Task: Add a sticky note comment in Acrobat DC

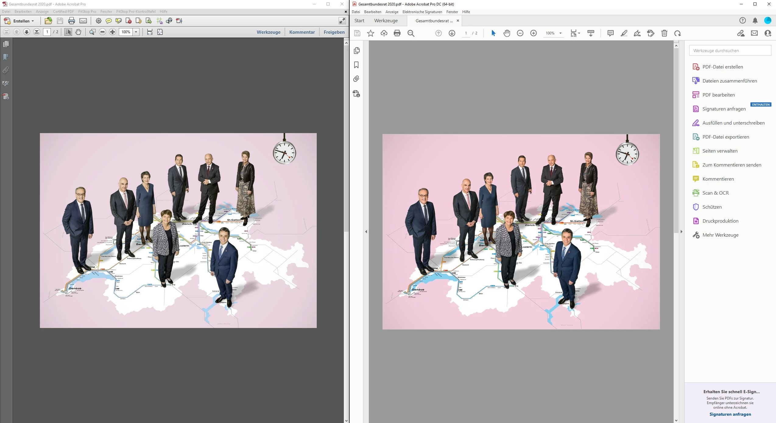Action: 610,33
